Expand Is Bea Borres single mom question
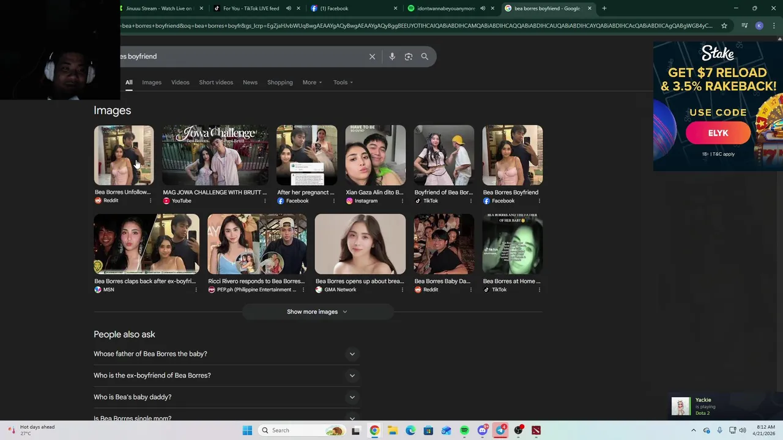The image size is (783, 440). [x=226, y=418]
